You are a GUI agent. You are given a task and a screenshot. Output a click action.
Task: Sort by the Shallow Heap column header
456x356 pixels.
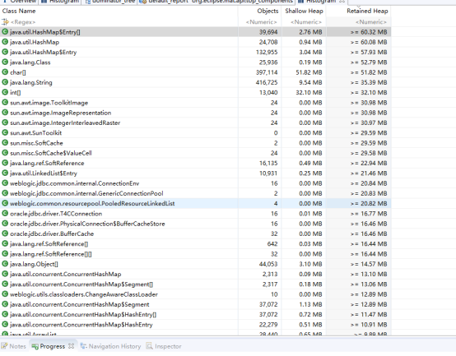tap(304, 11)
